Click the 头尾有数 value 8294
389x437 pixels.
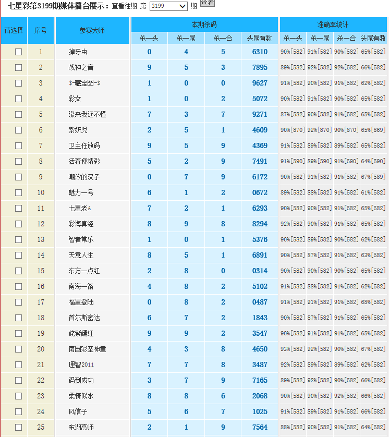tap(260, 224)
